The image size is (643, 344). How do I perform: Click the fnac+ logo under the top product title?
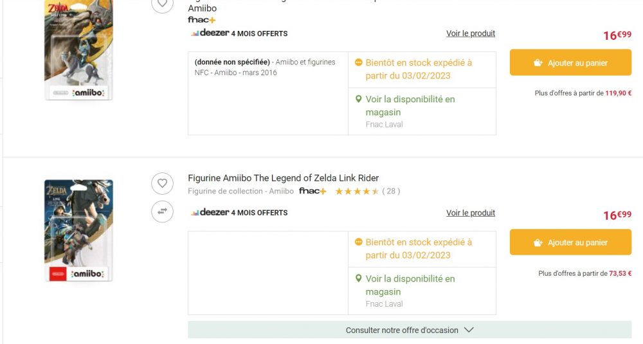tap(201, 20)
